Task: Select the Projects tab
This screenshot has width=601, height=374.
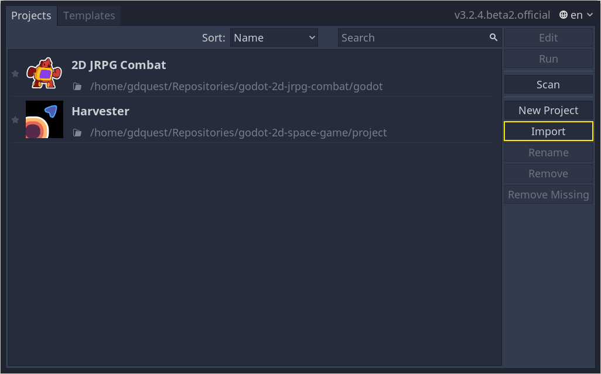Action: [x=31, y=16]
